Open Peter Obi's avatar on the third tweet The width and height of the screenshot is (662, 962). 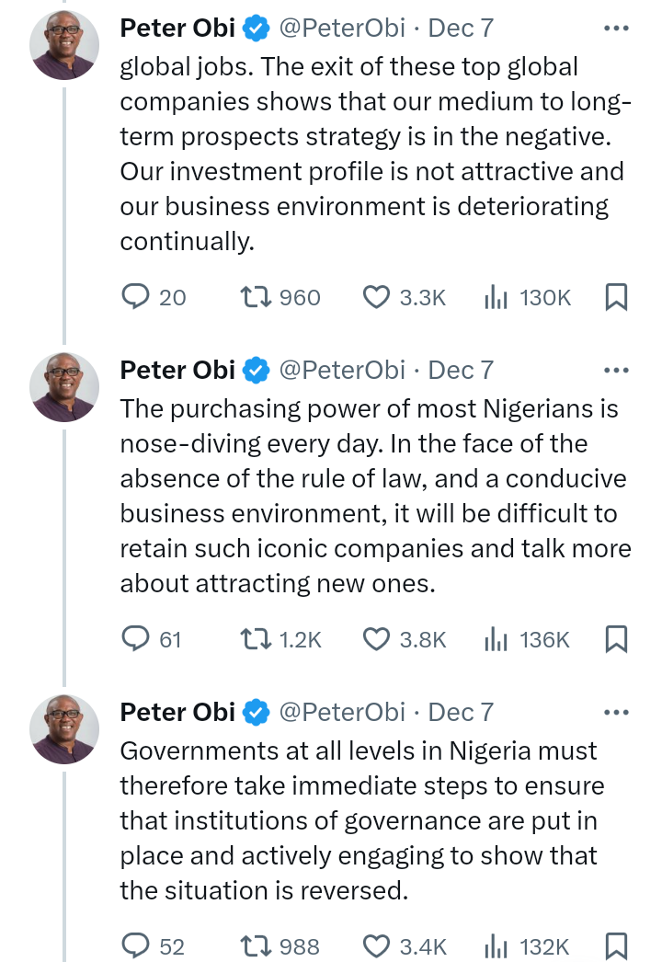64,728
